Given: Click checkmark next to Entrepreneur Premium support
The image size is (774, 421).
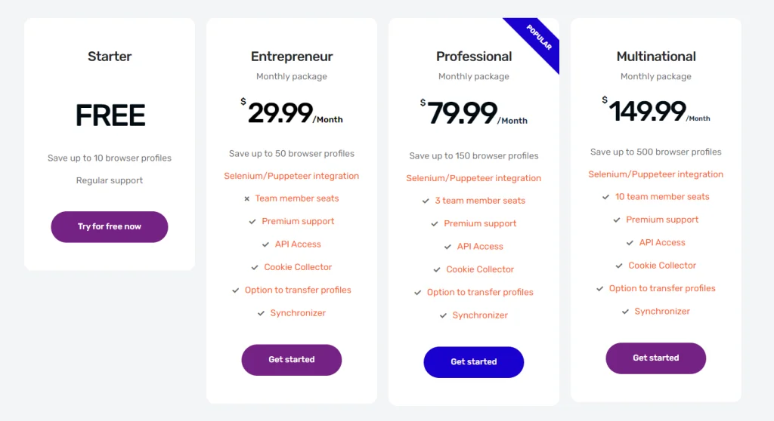Looking at the screenshot, I should 252,222.
